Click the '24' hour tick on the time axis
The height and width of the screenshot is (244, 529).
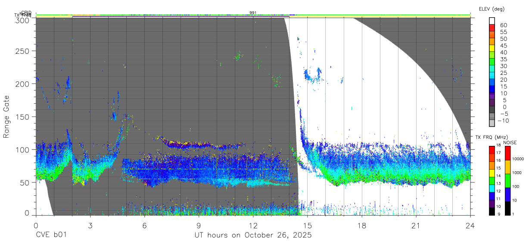coord(470,225)
